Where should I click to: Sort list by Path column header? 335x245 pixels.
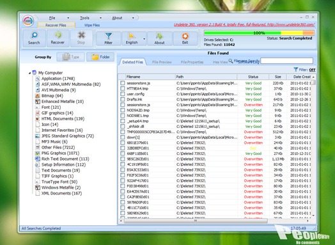[206, 77]
